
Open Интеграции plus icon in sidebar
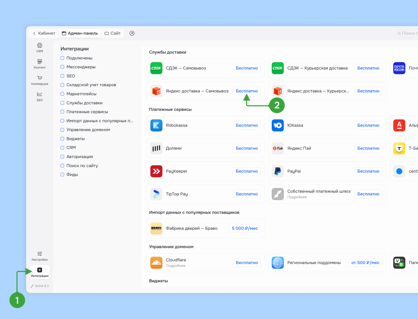[40, 272]
